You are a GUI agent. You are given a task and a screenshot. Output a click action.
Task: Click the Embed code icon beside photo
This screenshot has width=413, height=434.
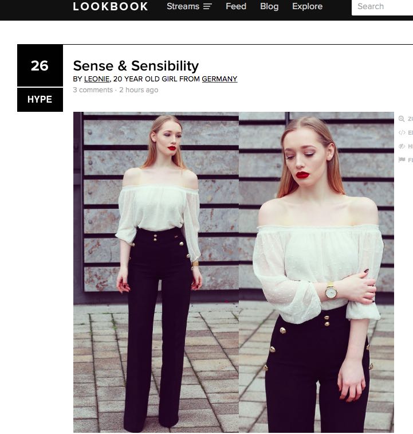point(402,132)
